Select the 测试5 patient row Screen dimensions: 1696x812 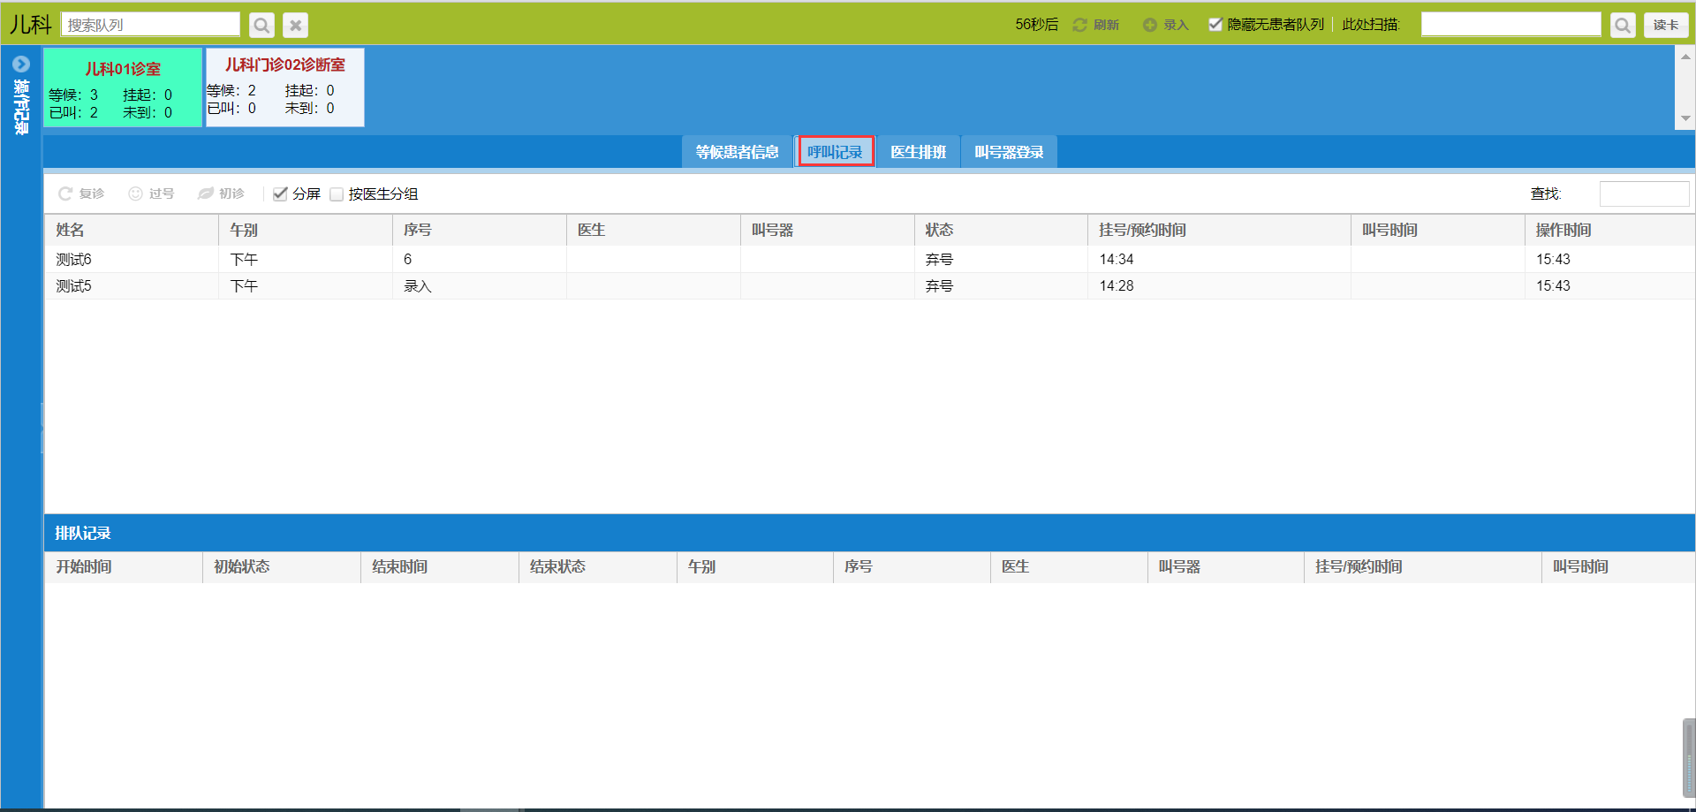coord(870,286)
